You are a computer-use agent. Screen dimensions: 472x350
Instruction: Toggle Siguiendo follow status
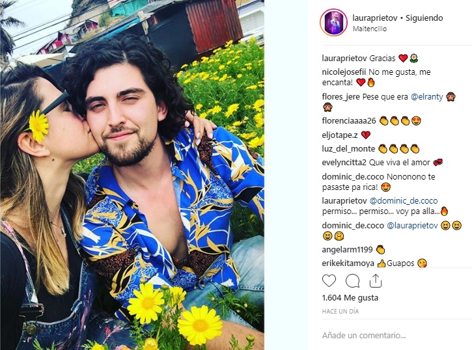(x=424, y=18)
